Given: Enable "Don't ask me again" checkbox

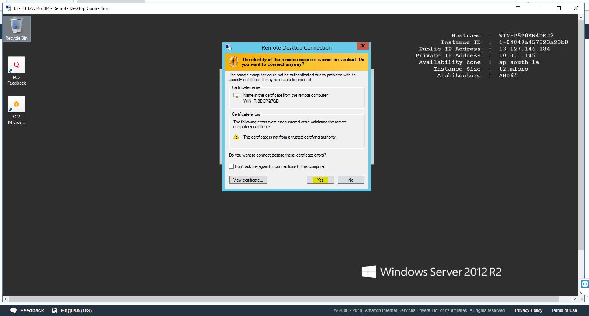Looking at the screenshot, I should click(x=232, y=166).
